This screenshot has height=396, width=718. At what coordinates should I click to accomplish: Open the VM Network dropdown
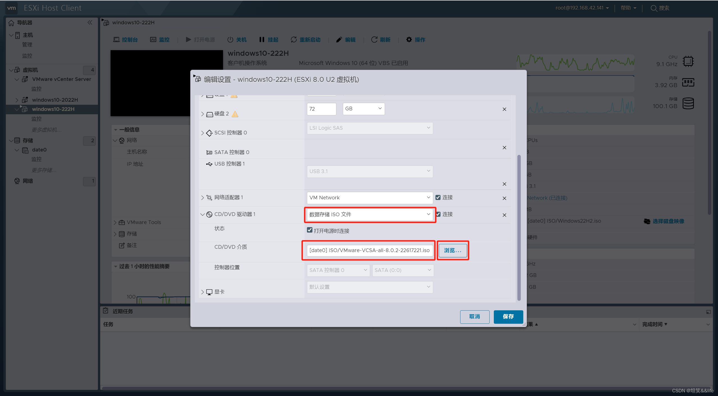point(370,198)
